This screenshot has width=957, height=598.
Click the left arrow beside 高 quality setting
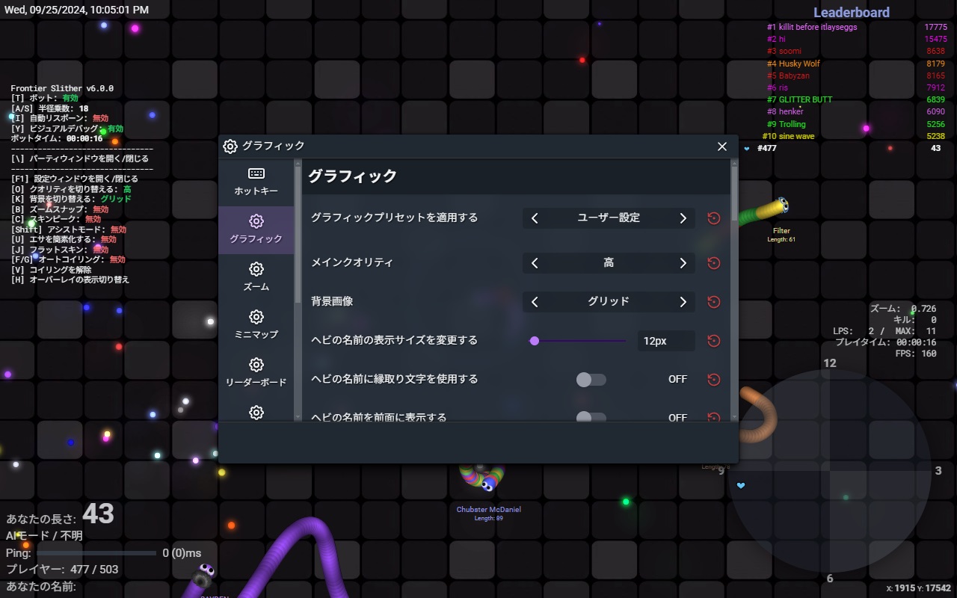click(535, 263)
